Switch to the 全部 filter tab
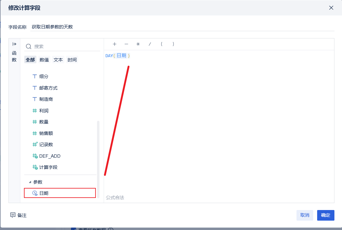The image size is (342, 230). coord(30,60)
